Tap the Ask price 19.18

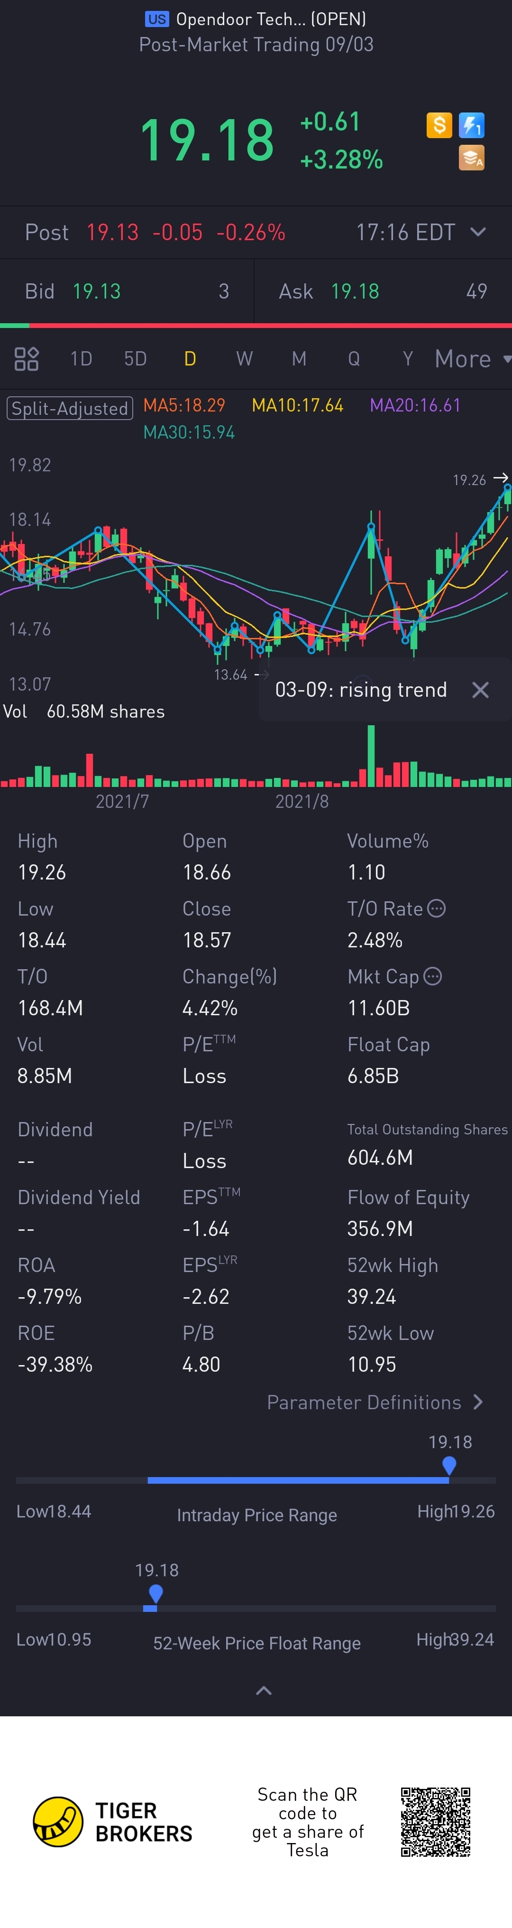(355, 291)
